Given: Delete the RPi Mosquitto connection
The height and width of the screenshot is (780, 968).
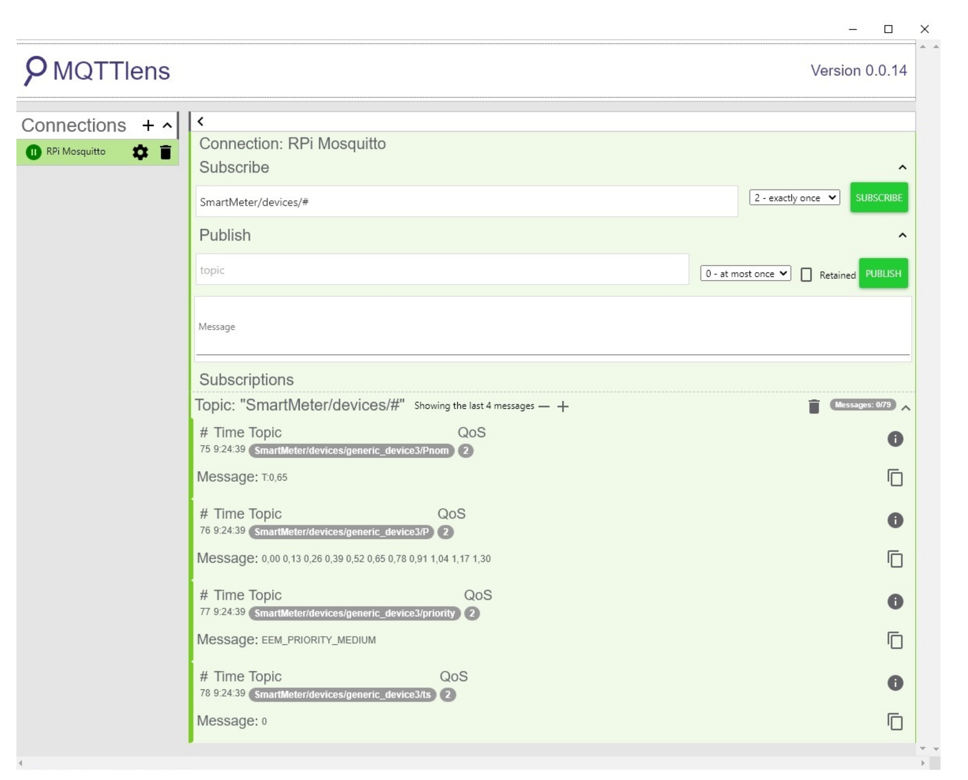Looking at the screenshot, I should click(x=166, y=152).
